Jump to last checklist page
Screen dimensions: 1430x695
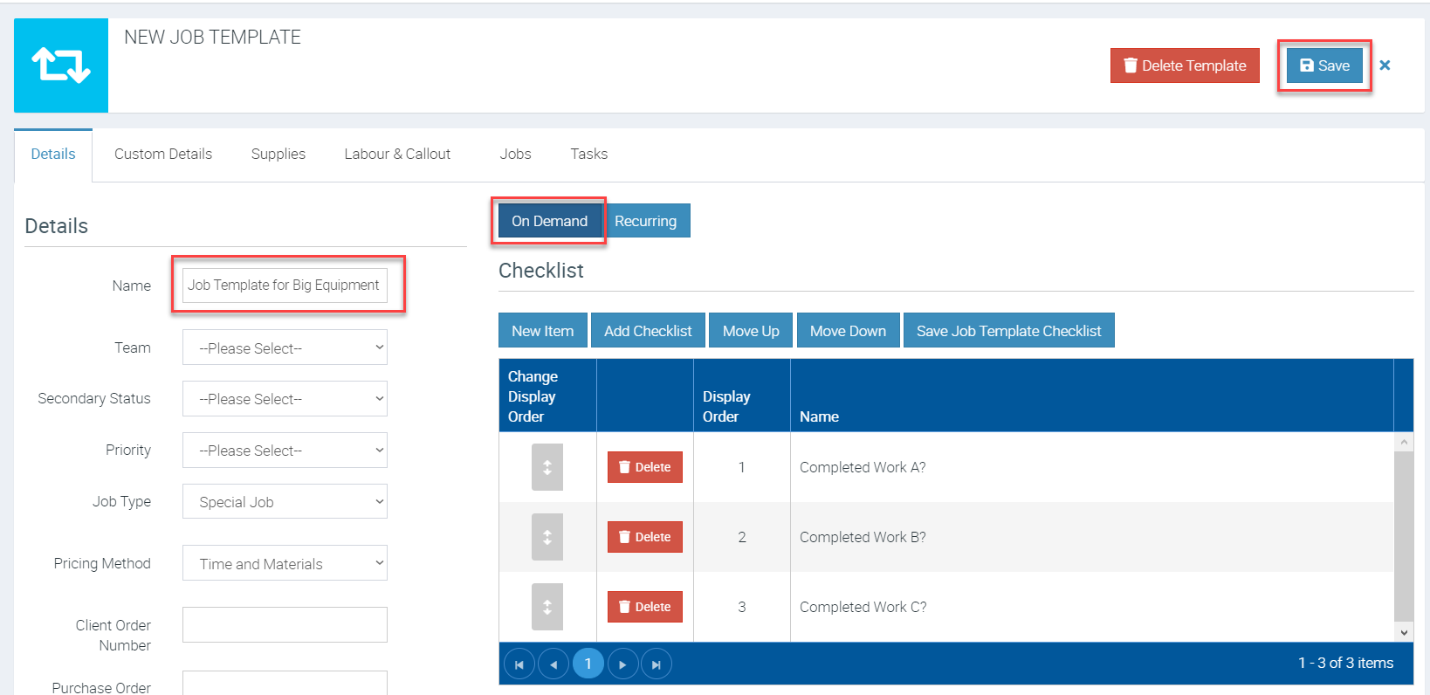(657, 664)
